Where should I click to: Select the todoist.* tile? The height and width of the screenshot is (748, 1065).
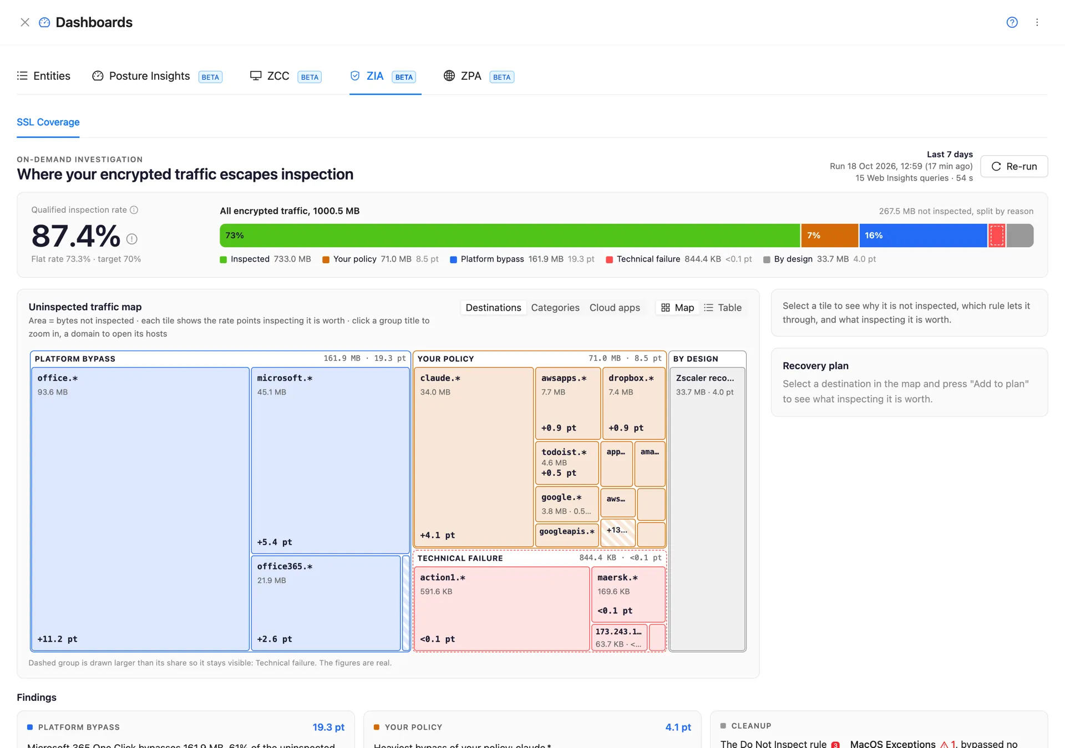coord(567,463)
